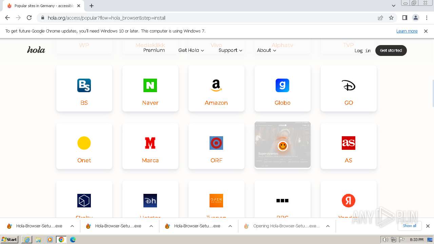Screen dimensions: 434x244
Task: Open the Yandex red Я icon
Action: pyautogui.click(x=349, y=201)
